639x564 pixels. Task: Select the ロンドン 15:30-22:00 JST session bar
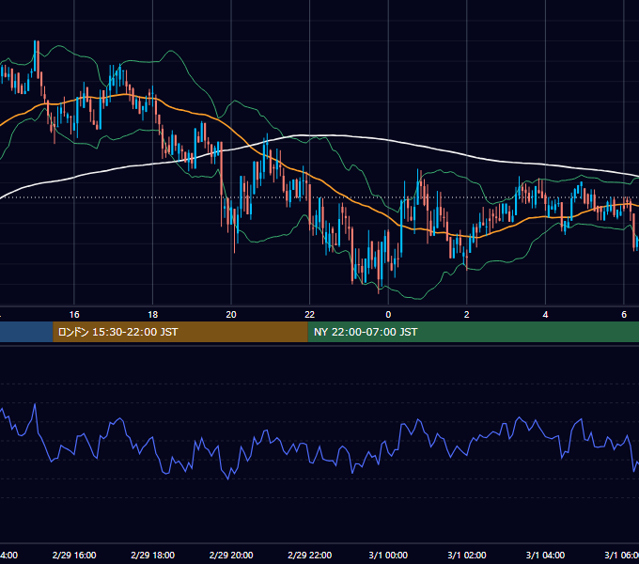coord(180,332)
